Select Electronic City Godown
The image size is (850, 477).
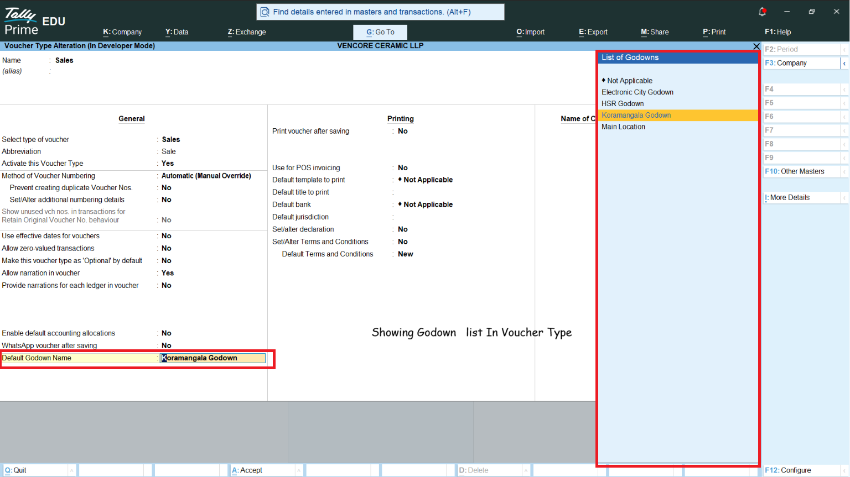(x=678, y=92)
